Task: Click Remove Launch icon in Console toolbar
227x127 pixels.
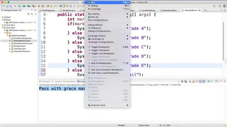Action: click(x=182, y=81)
